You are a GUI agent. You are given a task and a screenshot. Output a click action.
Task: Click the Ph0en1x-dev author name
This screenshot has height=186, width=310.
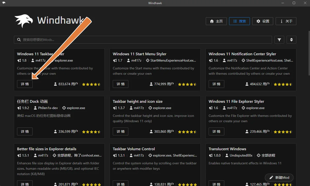point(48,108)
